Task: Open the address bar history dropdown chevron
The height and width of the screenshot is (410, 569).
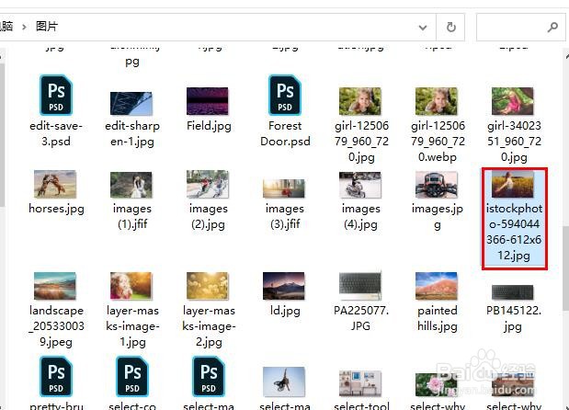Action: coord(423,28)
